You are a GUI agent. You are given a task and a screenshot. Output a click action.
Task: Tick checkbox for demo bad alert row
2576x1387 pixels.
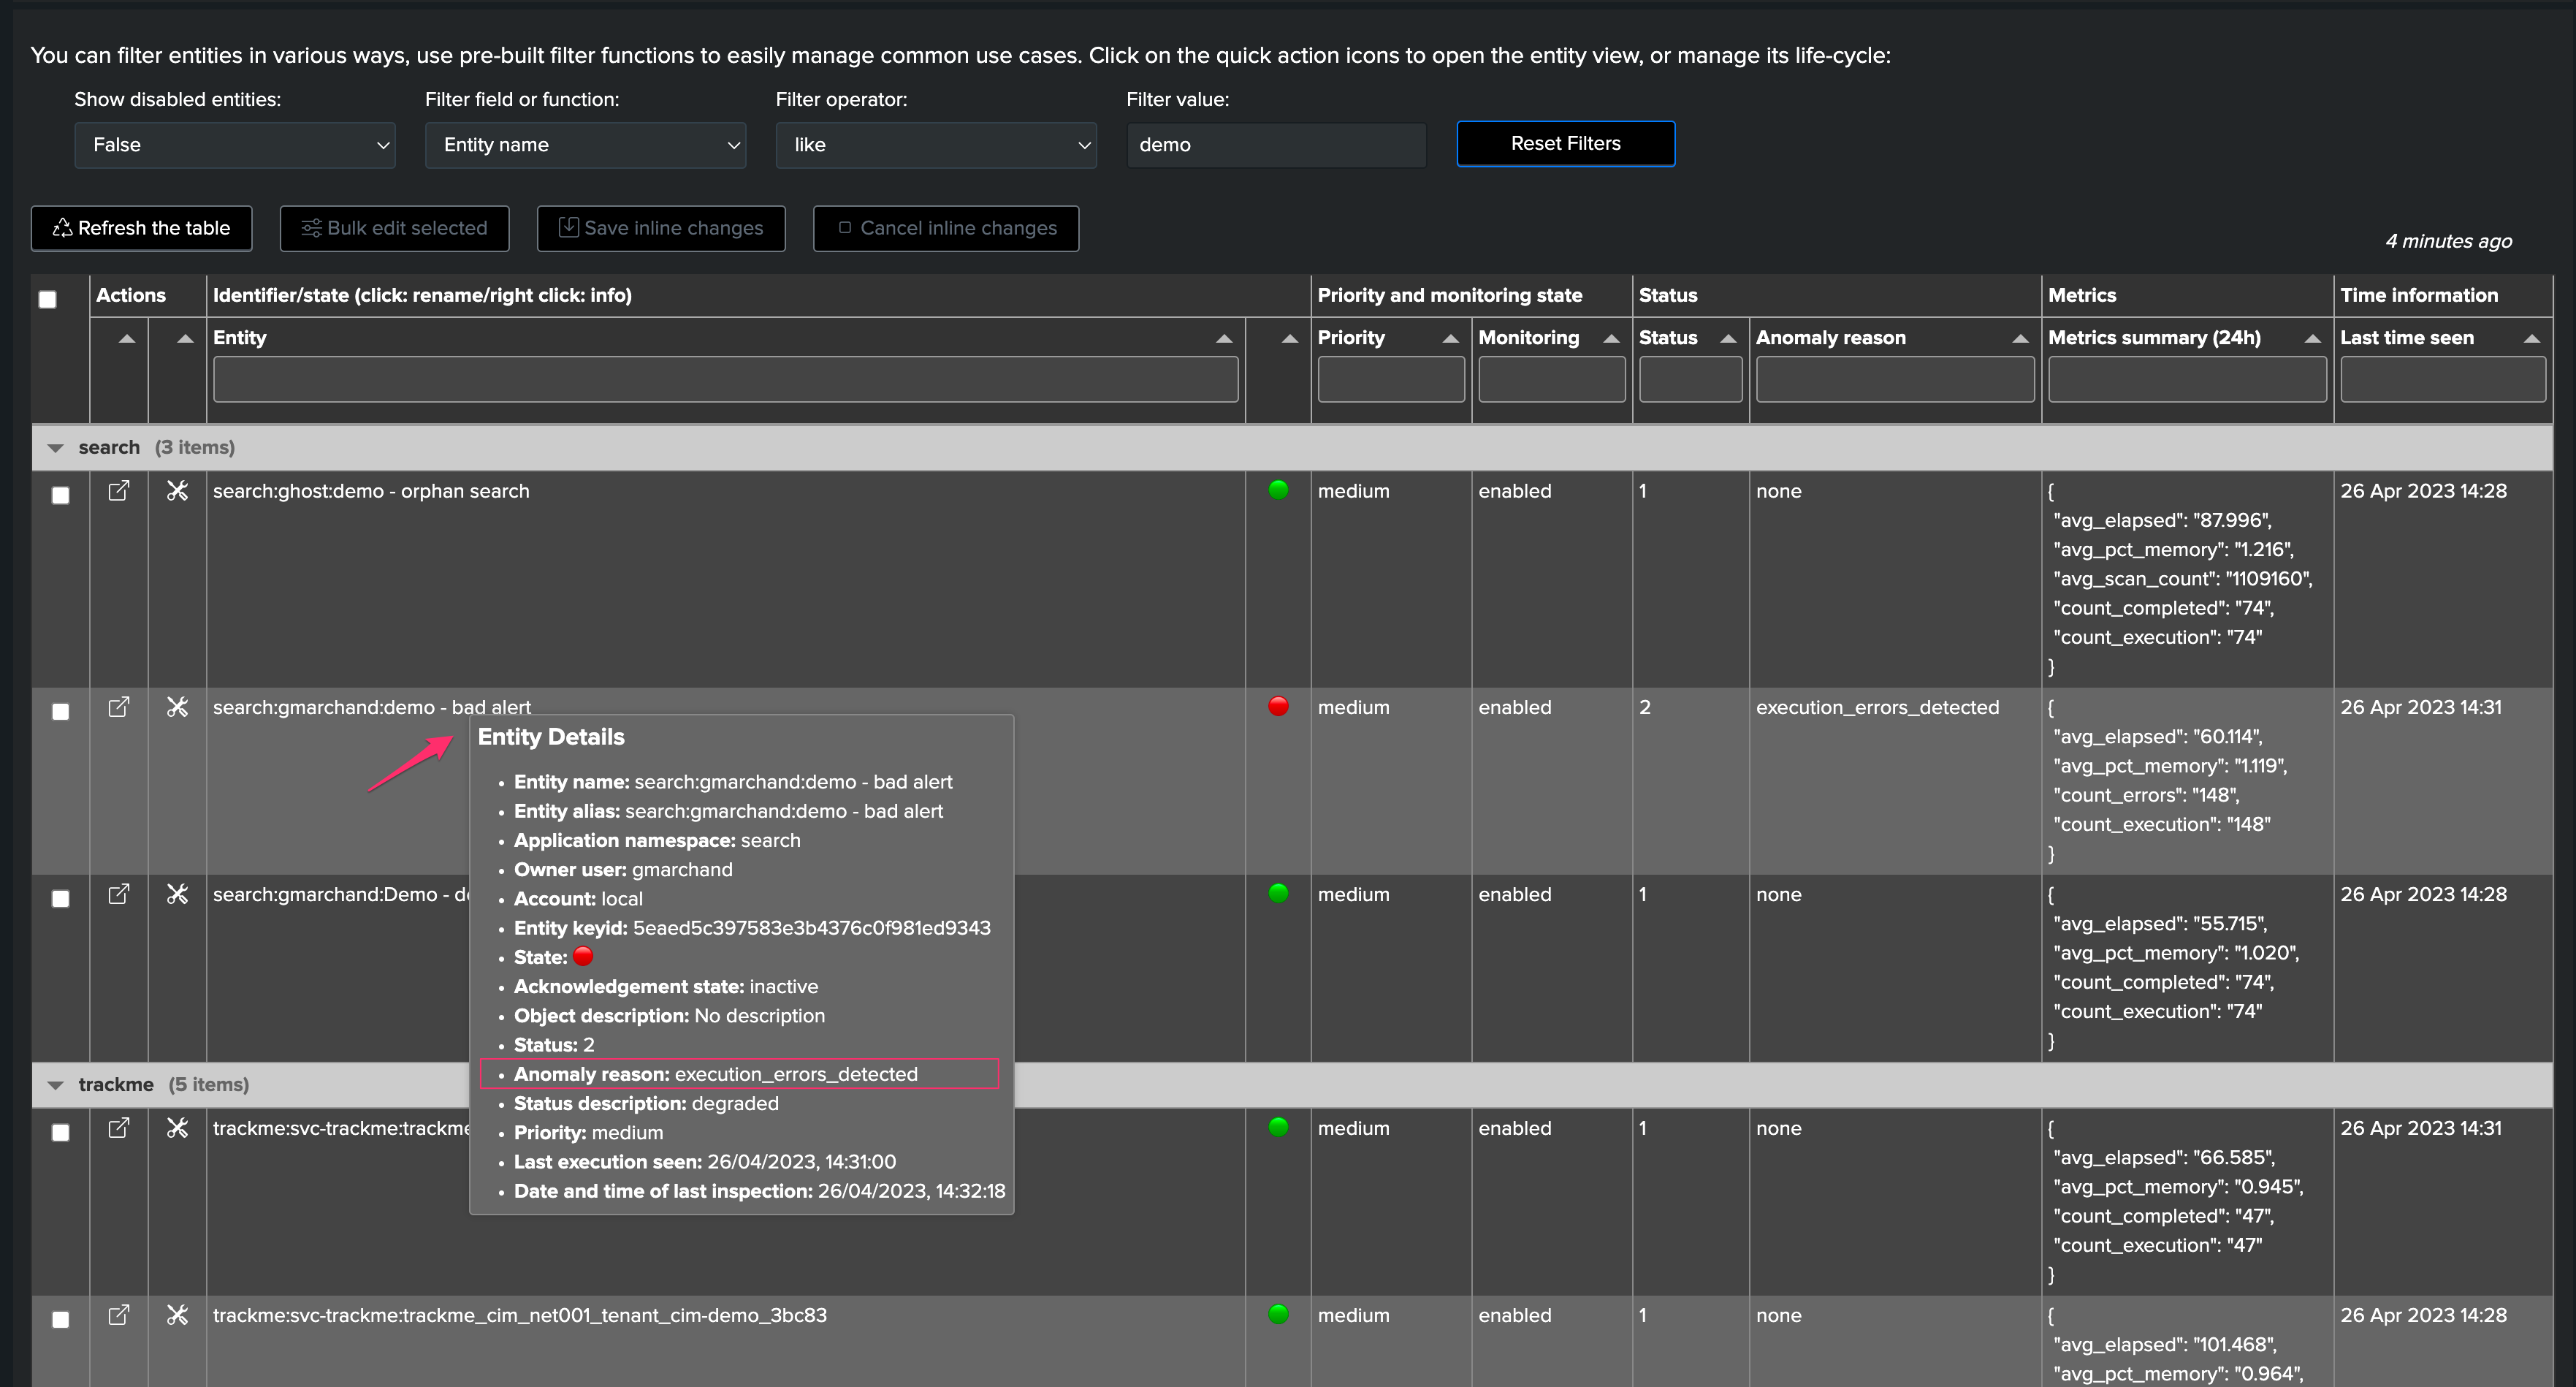(x=60, y=711)
